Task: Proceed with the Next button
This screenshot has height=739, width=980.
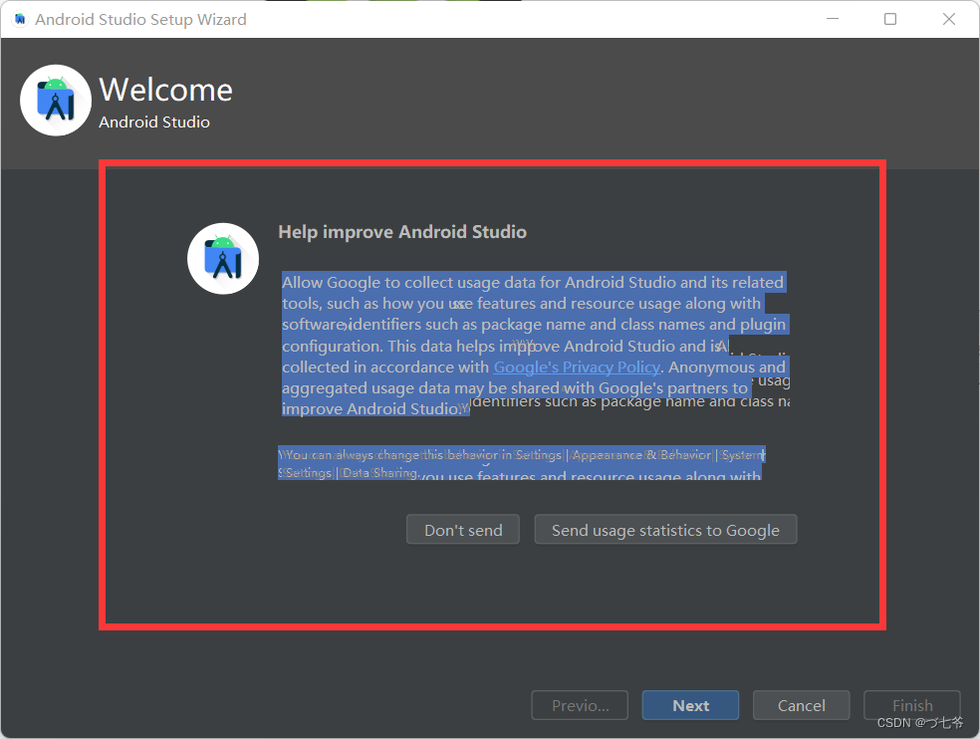Action: 690,705
